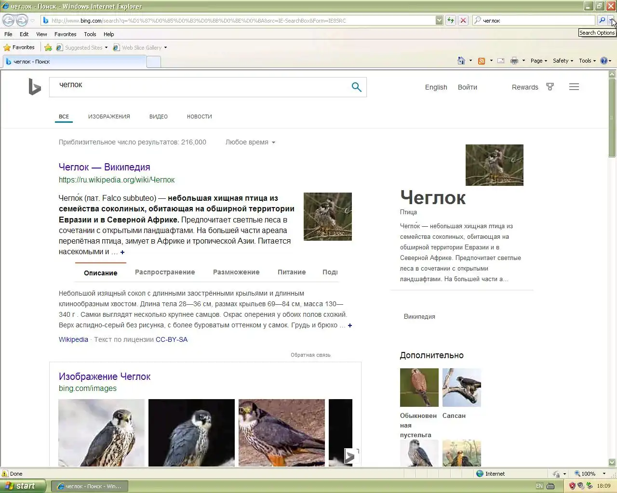
Task: Click the чеглок - Поиск taskbar button
Action: 90,486
